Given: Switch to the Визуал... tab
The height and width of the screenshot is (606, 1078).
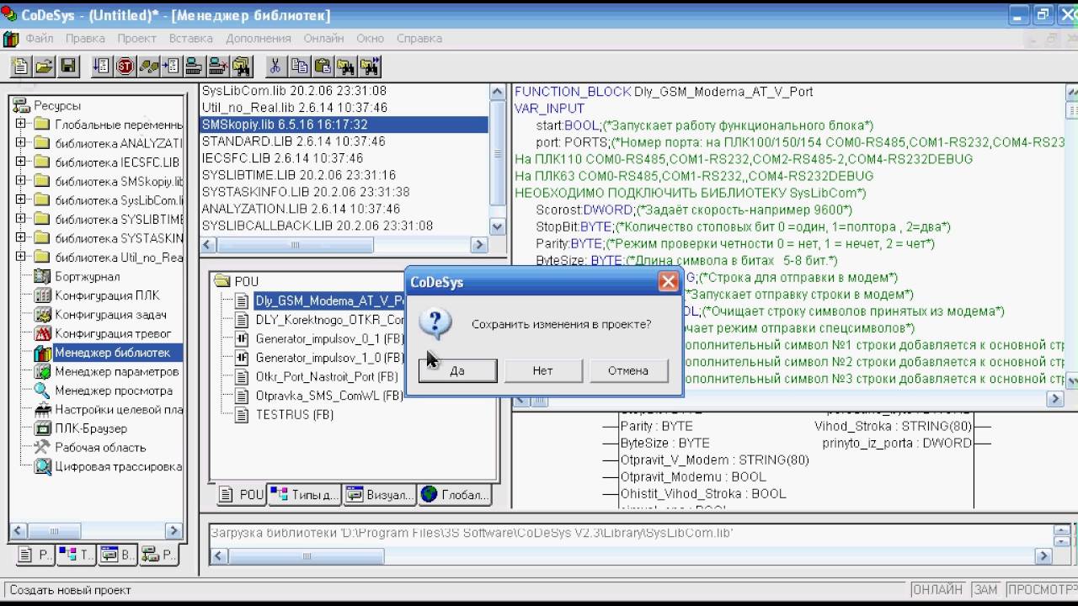Looking at the screenshot, I should tap(380, 495).
